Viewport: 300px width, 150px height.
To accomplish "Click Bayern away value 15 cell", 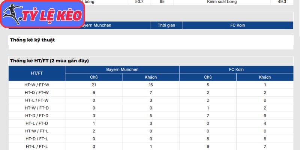I will pos(151,85).
